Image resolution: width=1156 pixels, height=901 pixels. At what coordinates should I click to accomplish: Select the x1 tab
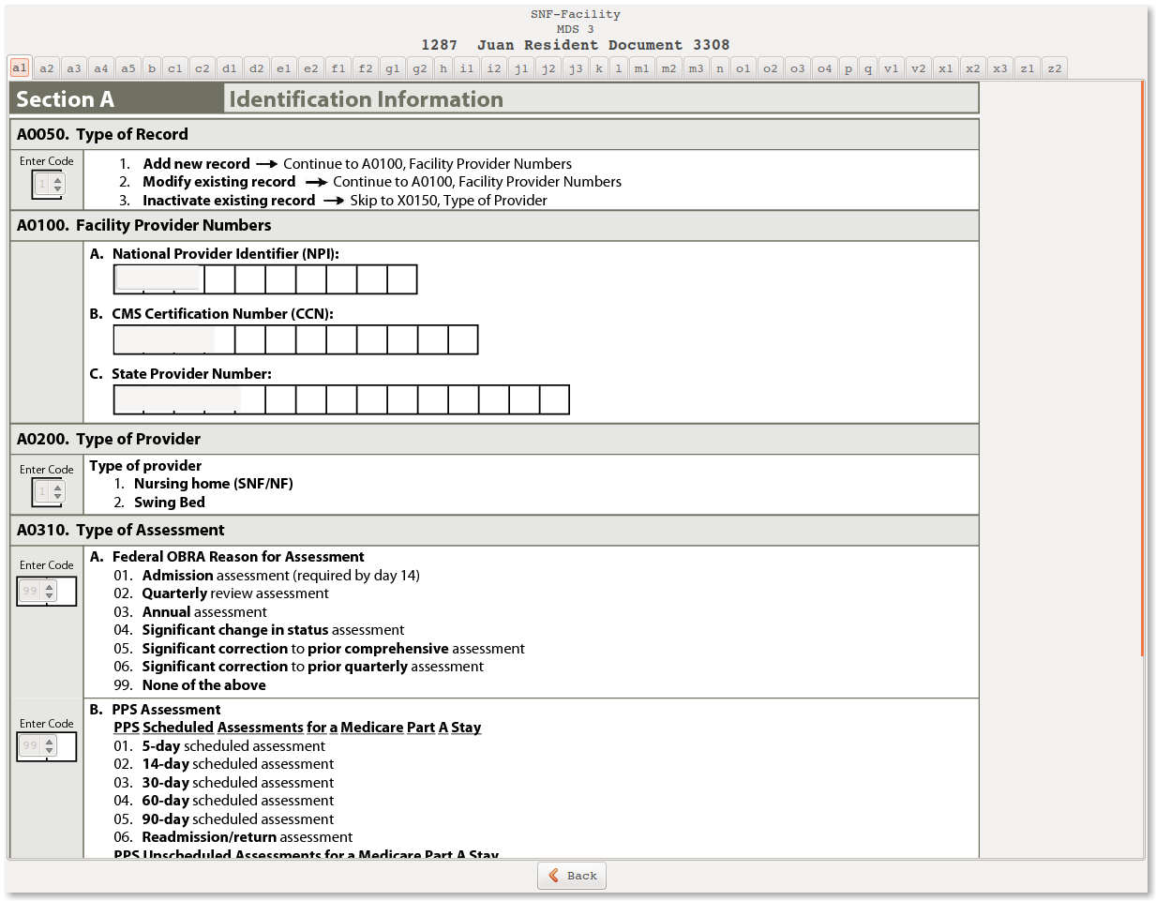pyautogui.click(x=946, y=68)
